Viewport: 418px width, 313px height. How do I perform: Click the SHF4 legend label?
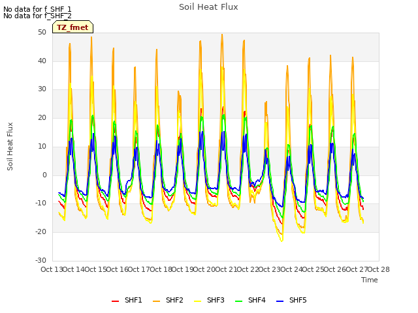[257, 300]
